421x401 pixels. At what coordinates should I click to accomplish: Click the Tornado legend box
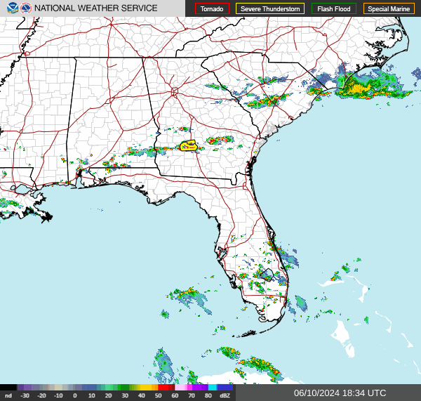click(212, 8)
